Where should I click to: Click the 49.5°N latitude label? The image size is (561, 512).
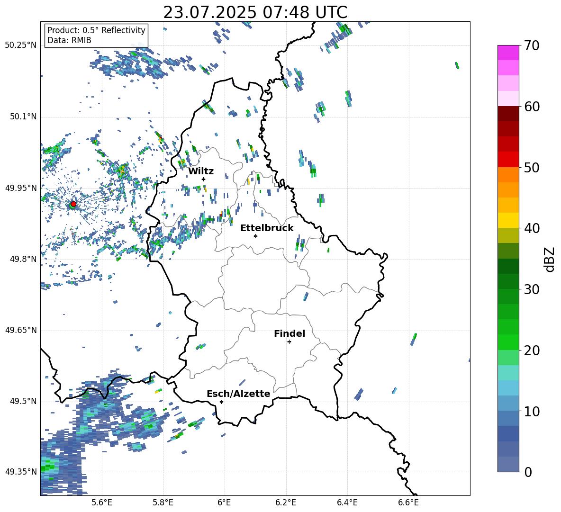[x=23, y=401]
